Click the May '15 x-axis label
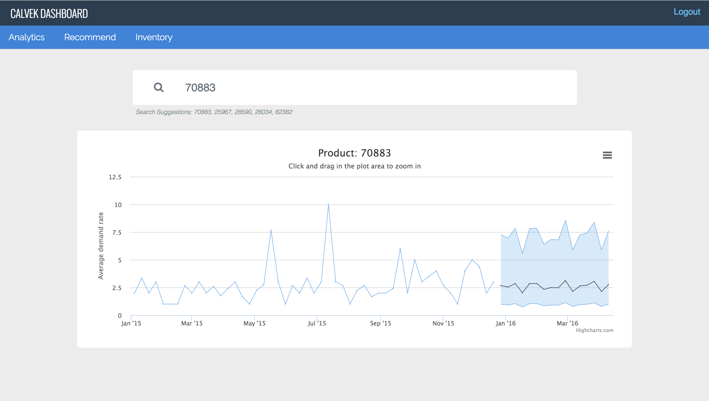 (x=255, y=323)
